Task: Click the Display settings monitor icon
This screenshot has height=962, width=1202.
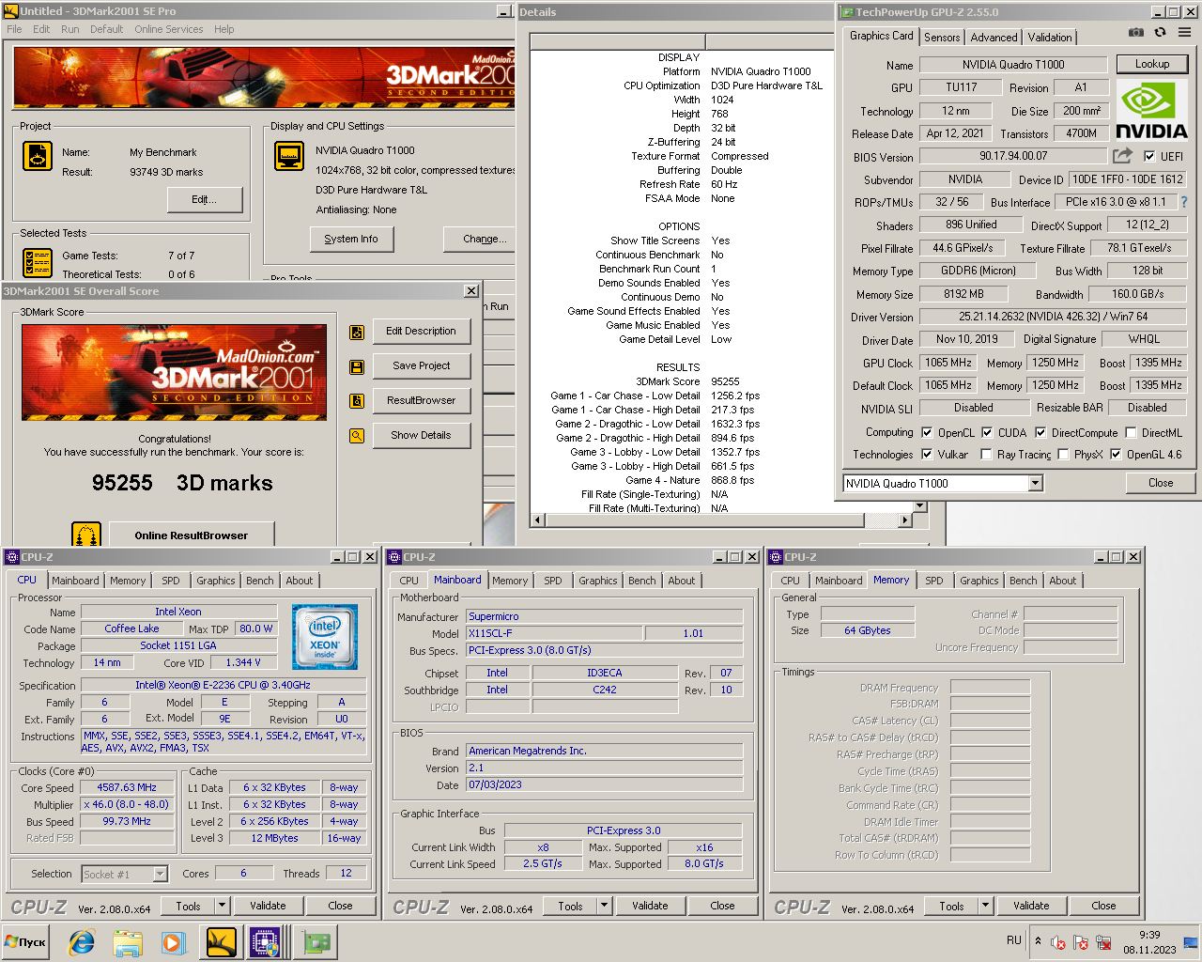Action: pyautogui.click(x=289, y=156)
